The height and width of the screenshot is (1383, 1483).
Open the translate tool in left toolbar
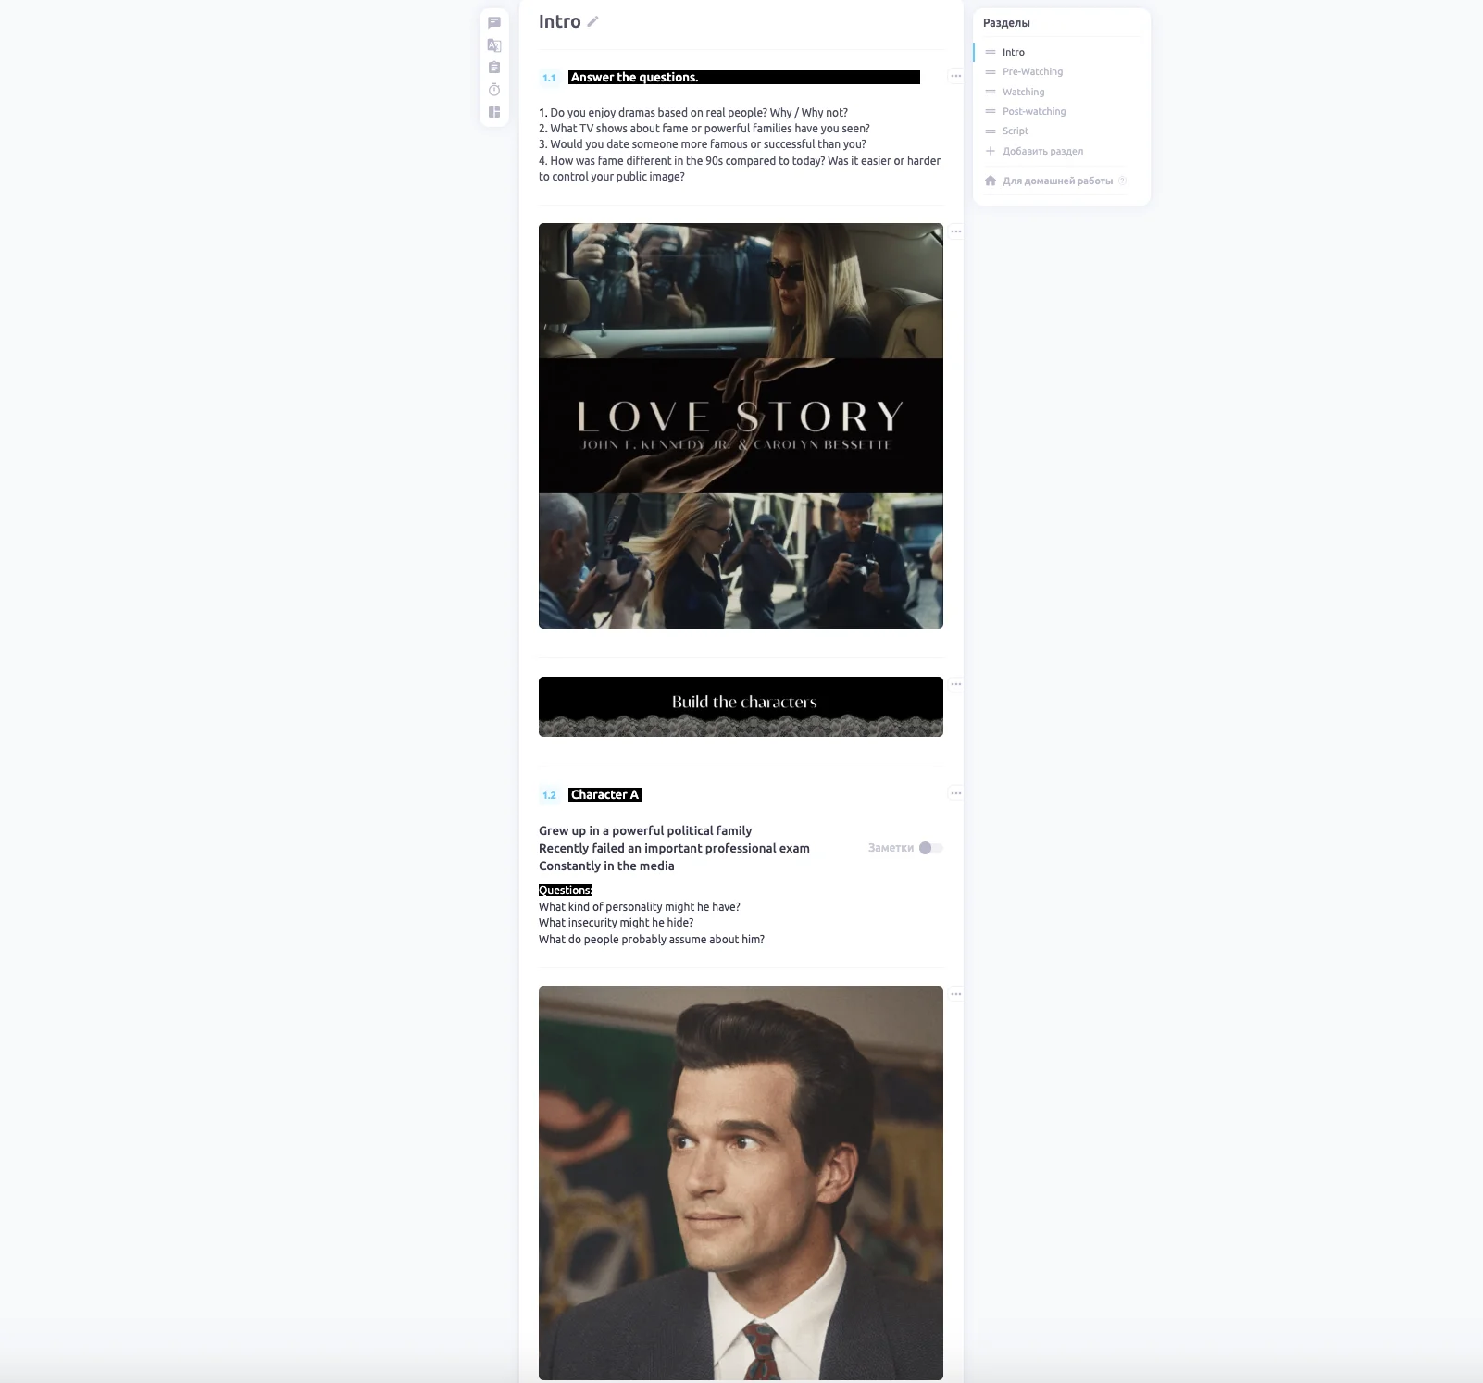click(x=494, y=44)
